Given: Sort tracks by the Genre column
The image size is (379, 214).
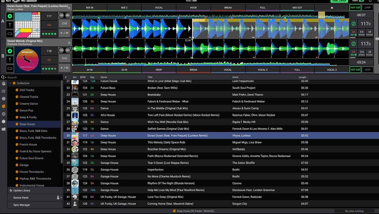Looking at the screenshot, I should click(x=123, y=77).
